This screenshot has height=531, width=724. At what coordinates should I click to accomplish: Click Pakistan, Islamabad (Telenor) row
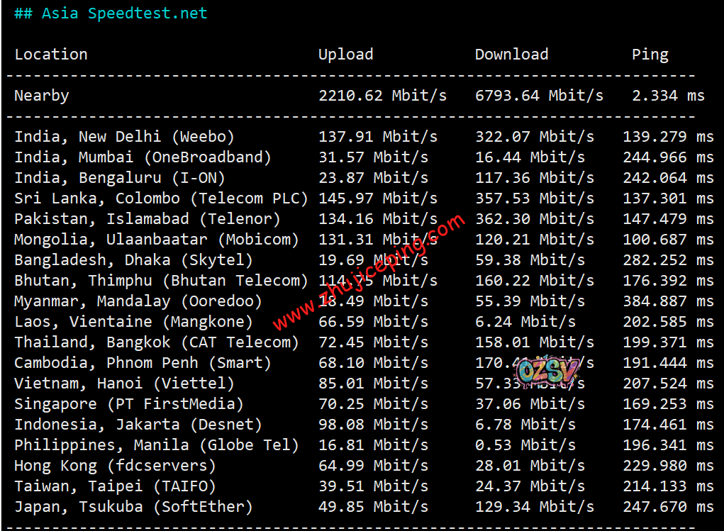pos(147,219)
